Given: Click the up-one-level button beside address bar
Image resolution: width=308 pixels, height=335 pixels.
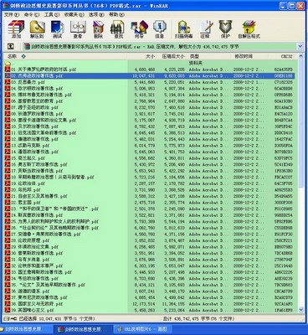Looking at the screenshot, I should click(10, 46).
